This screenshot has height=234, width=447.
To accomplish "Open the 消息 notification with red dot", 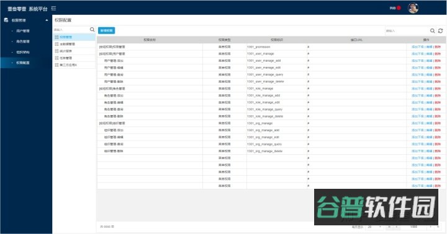I will point(395,8).
